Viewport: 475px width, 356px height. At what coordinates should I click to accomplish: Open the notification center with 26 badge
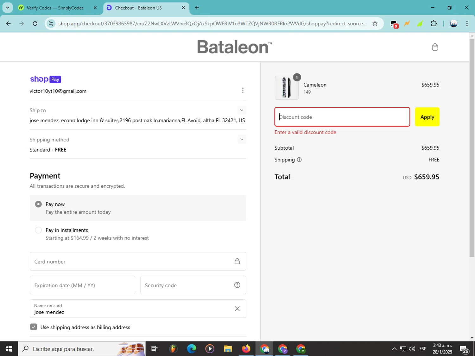click(464, 349)
